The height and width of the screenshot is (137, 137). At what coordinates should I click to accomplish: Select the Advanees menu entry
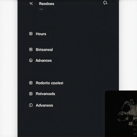pos(44,105)
